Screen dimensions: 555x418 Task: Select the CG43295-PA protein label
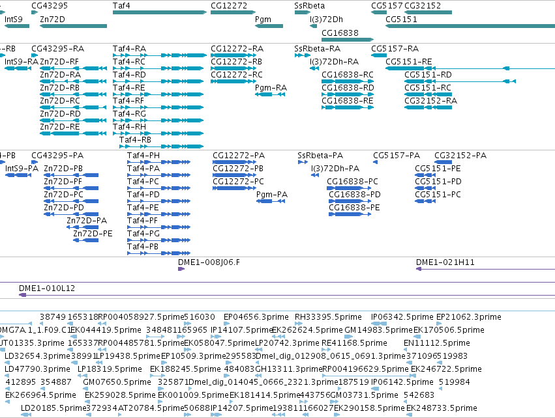point(57,156)
